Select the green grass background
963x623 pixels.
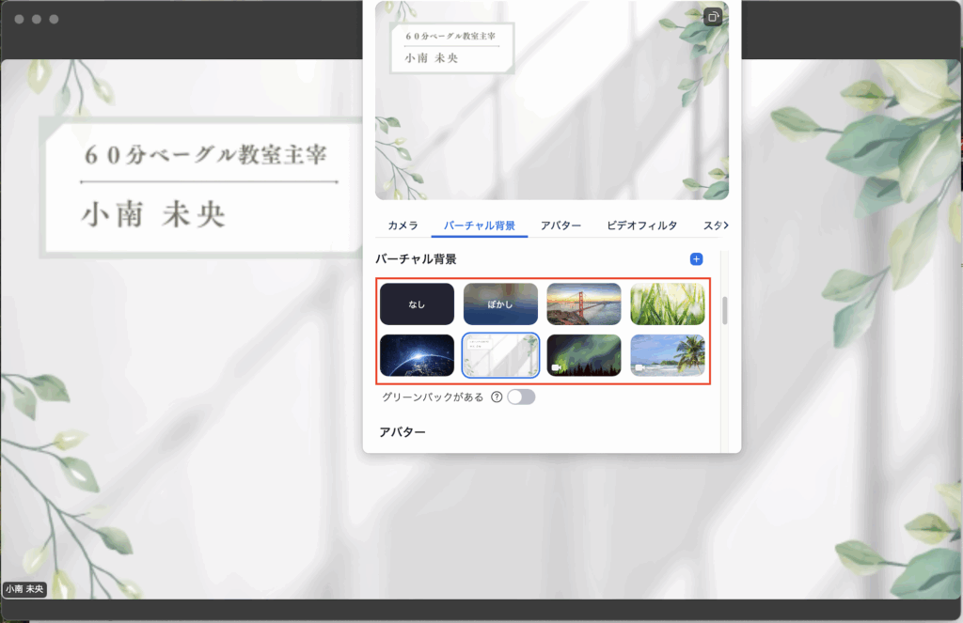(x=668, y=304)
